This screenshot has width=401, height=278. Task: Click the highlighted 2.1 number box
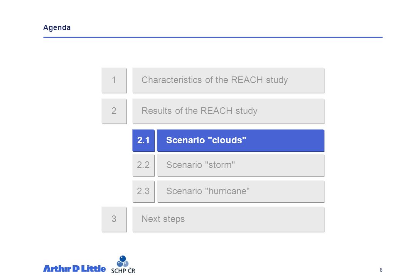click(143, 140)
